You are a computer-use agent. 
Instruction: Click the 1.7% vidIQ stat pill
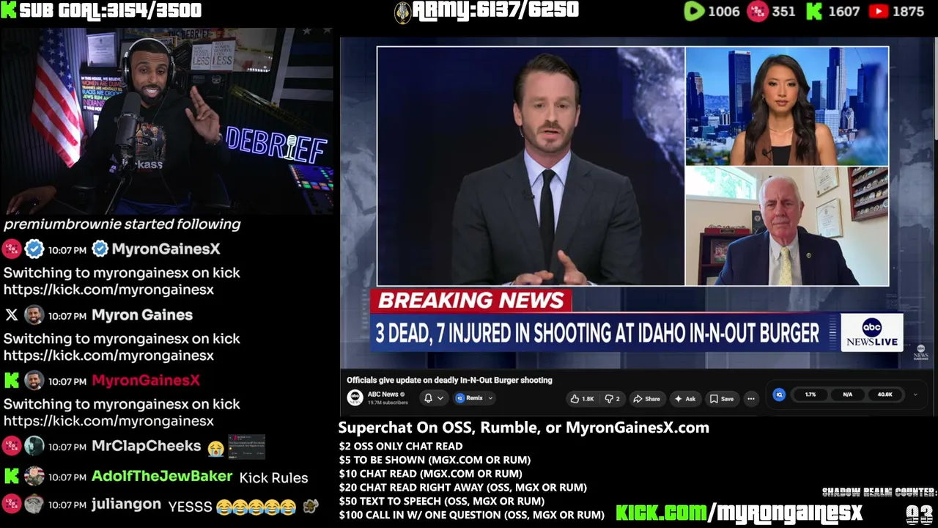pyautogui.click(x=810, y=395)
